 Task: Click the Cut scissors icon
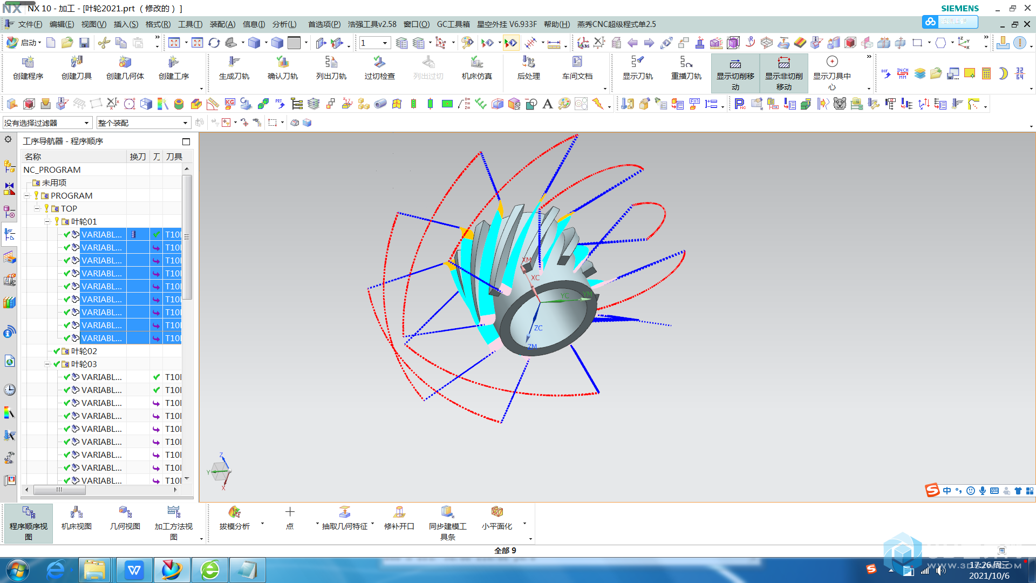[x=104, y=43]
